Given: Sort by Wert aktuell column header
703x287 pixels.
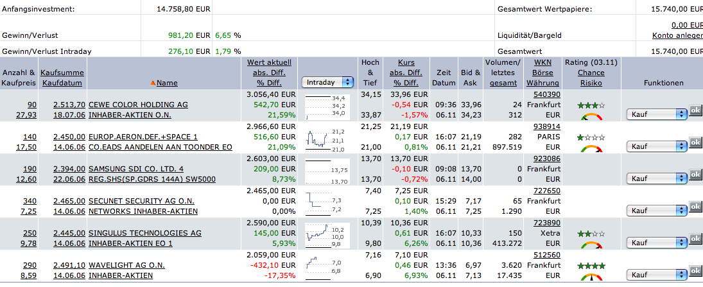Looking at the screenshot, I should click(x=269, y=63).
